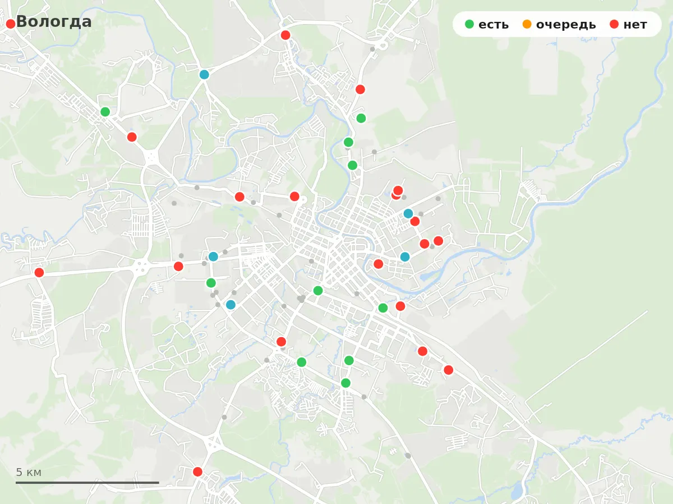Screen dimensions: 673x504
Task: Click the Вологда city title
Action: click(x=54, y=22)
